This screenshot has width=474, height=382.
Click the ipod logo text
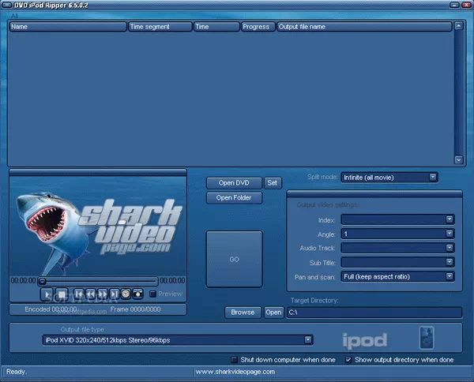(x=364, y=341)
